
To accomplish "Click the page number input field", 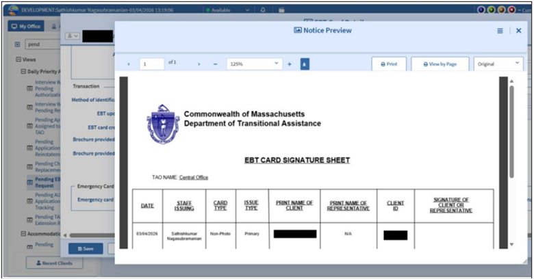I will [x=152, y=64].
